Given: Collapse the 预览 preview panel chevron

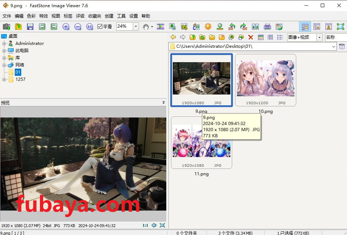Looking at the screenshot, I should 163,102.
